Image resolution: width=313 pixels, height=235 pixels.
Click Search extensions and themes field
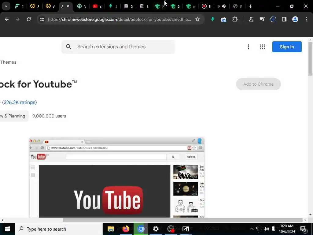pyautogui.click(x=118, y=47)
